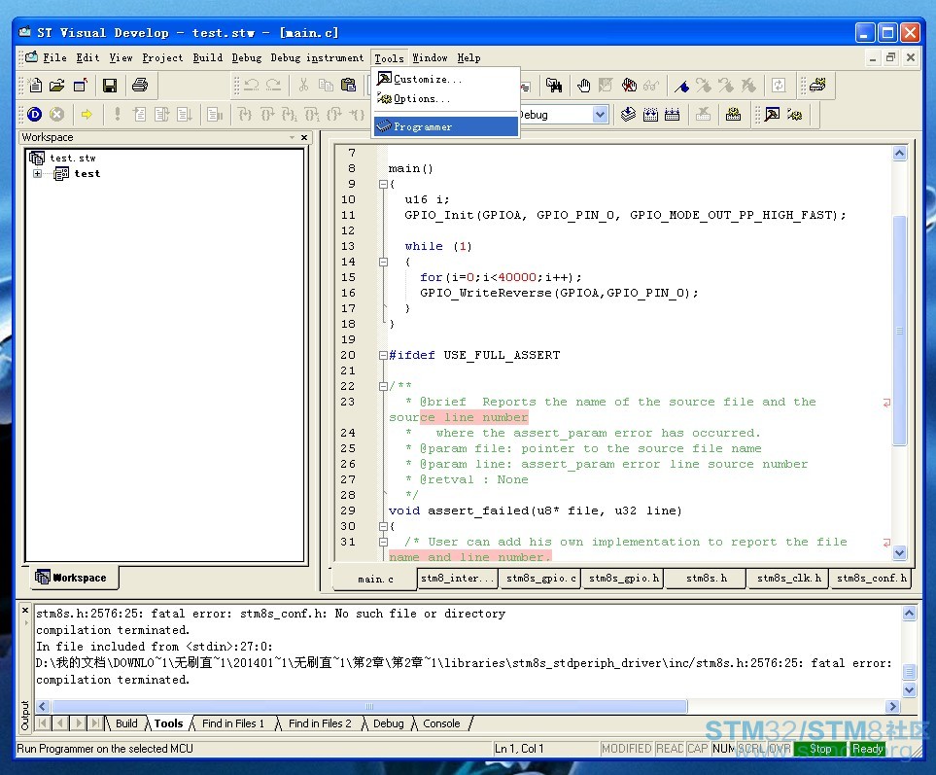Click the Options gear toolbar icon

click(794, 114)
